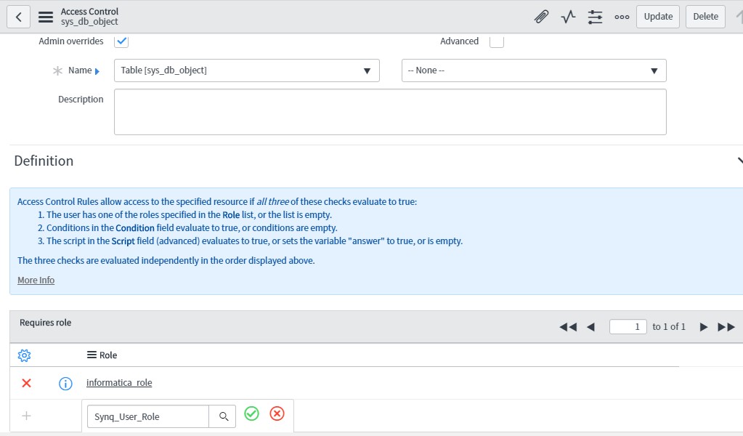The width and height of the screenshot is (743, 436).
Task: Confirm role entry with the green checkmark
Action: tap(251, 413)
